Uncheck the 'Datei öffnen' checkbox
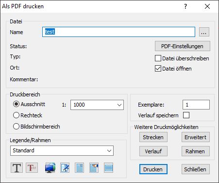This screenshot has width=219, height=183. pyautogui.click(x=158, y=69)
